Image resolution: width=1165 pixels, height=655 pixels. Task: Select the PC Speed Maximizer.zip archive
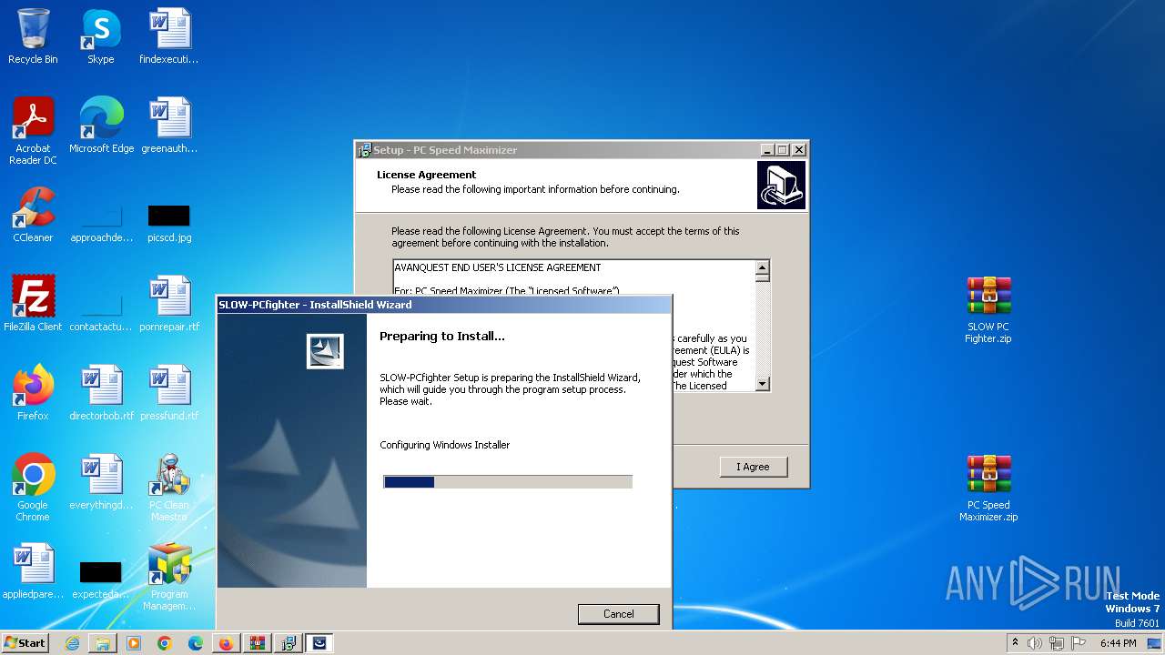988,489
